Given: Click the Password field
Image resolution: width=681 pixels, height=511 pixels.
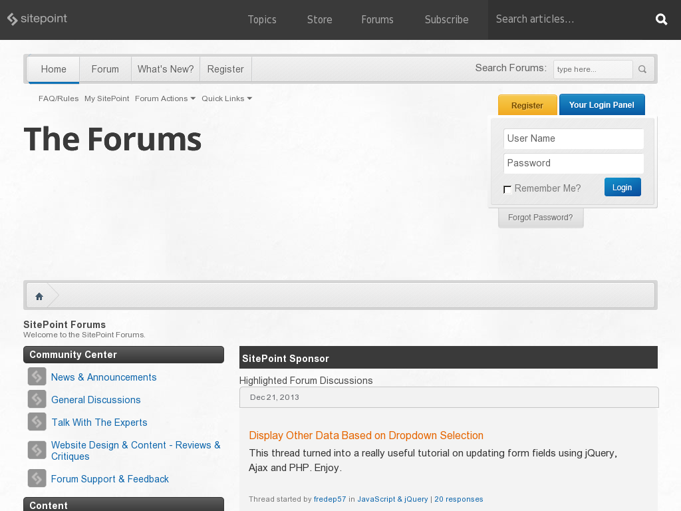Looking at the screenshot, I should click(574, 164).
